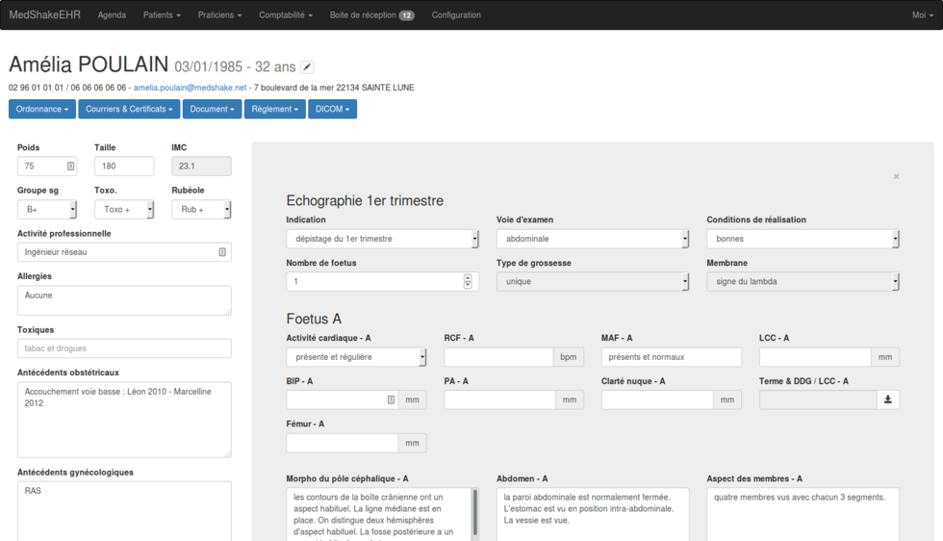This screenshot has width=943, height=541.
Task: Open the Indication dropdown
Action: point(382,239)
